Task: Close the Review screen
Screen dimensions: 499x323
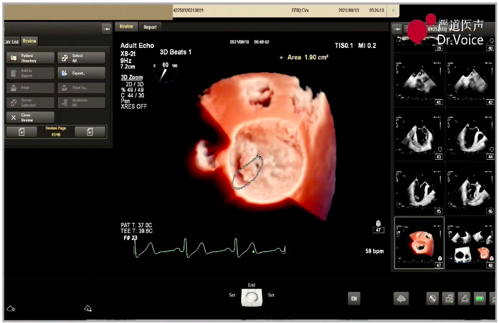Action: coord(30,117)
